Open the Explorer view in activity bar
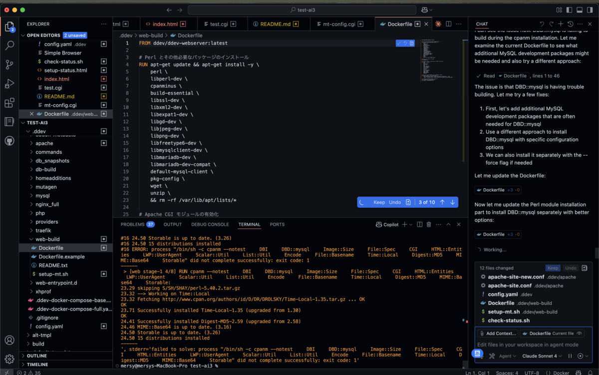Screen dimensions: 599x375 click(9, 27)
